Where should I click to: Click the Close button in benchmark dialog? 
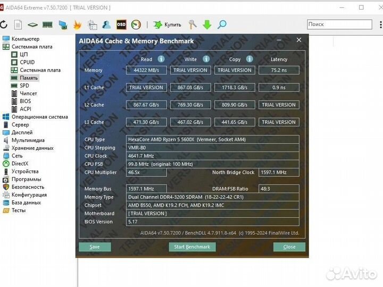(x=289, y=247)
